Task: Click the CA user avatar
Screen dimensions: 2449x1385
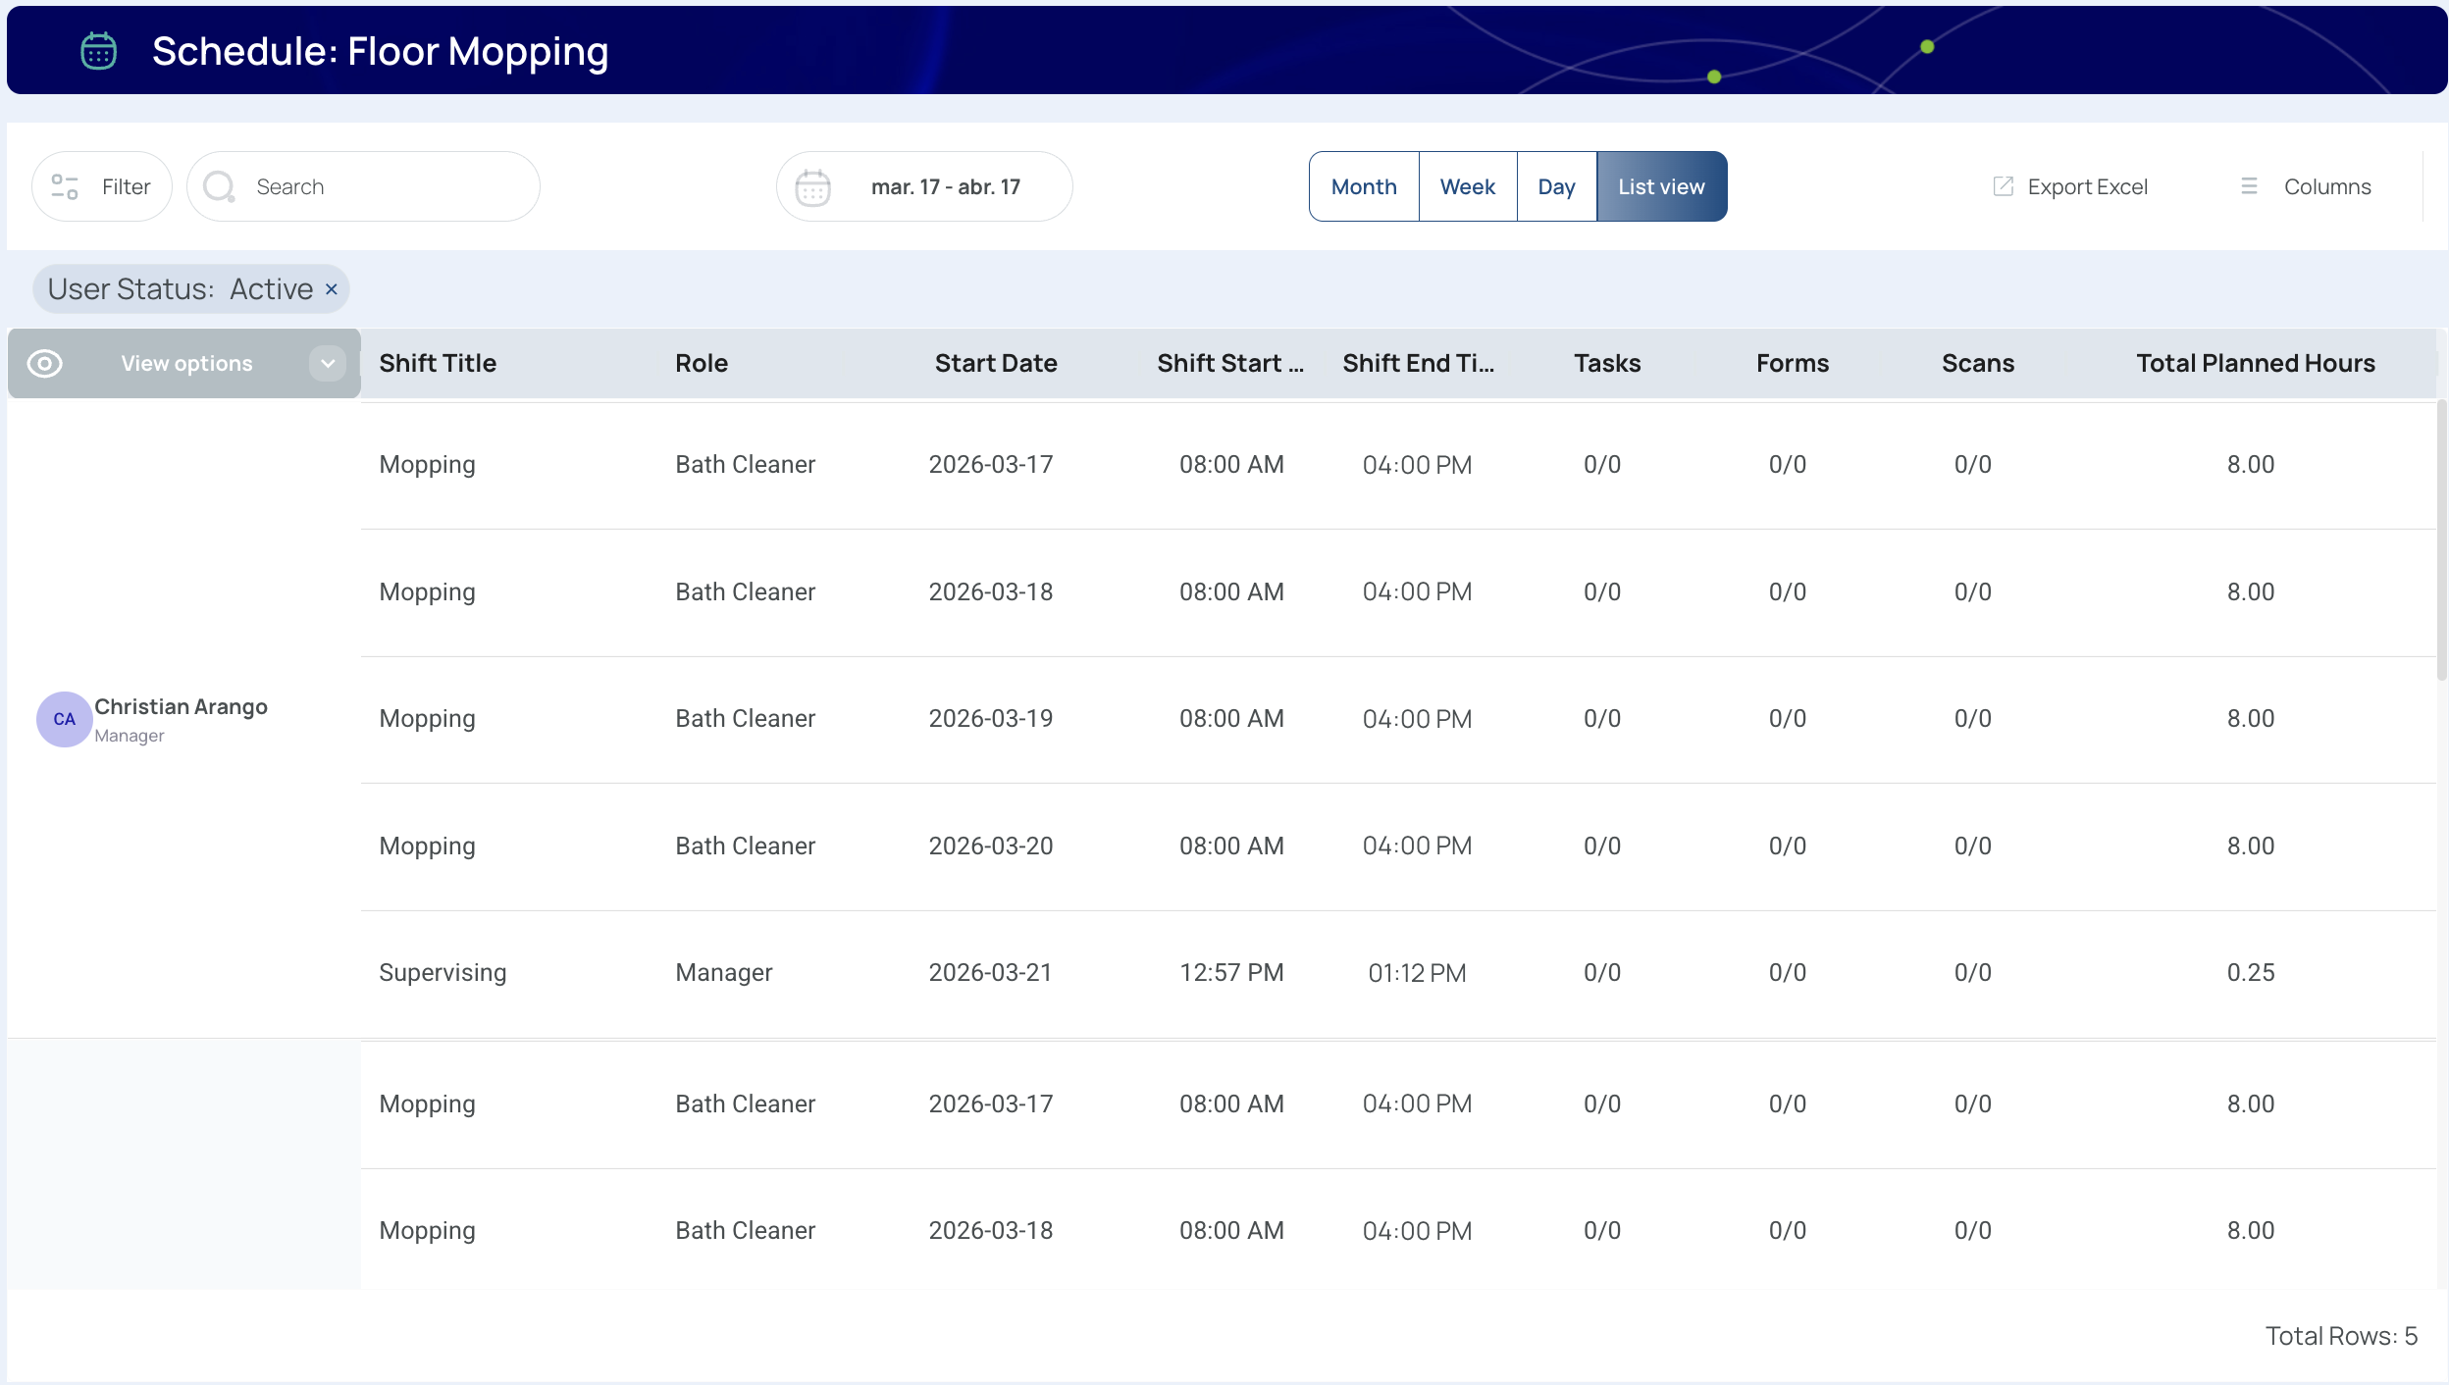Action: (64, 719)
